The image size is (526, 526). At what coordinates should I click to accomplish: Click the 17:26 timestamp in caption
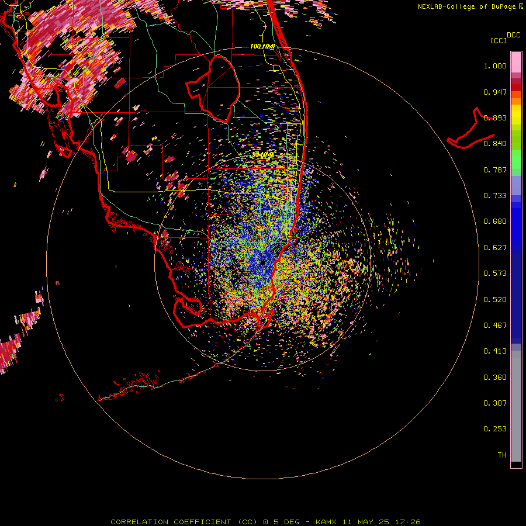[407, 522]
